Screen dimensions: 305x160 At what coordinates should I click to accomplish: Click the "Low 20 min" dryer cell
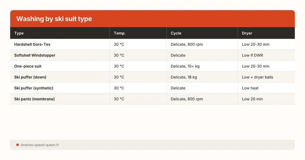tap(252, 99)
